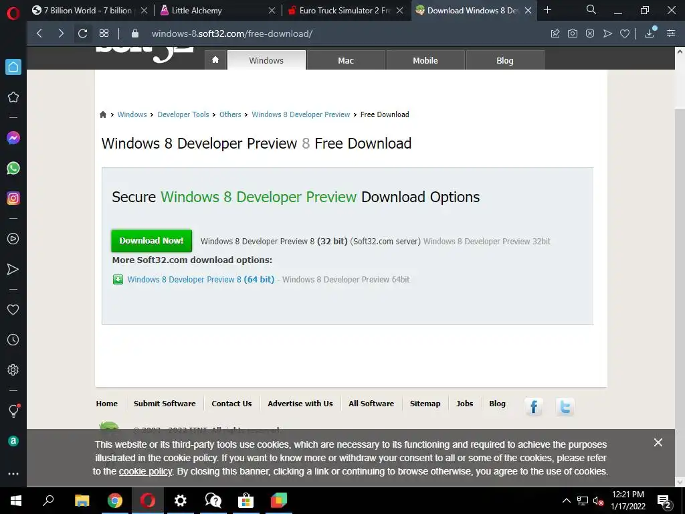Launch Chrome from the taskbar
The height and width of the screenshot is (514, 685).
point(115,501)
